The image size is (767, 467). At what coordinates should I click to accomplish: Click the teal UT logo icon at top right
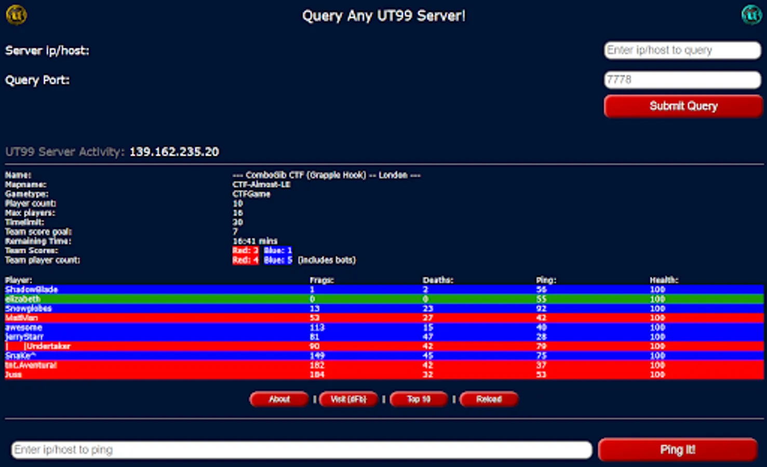751,15
